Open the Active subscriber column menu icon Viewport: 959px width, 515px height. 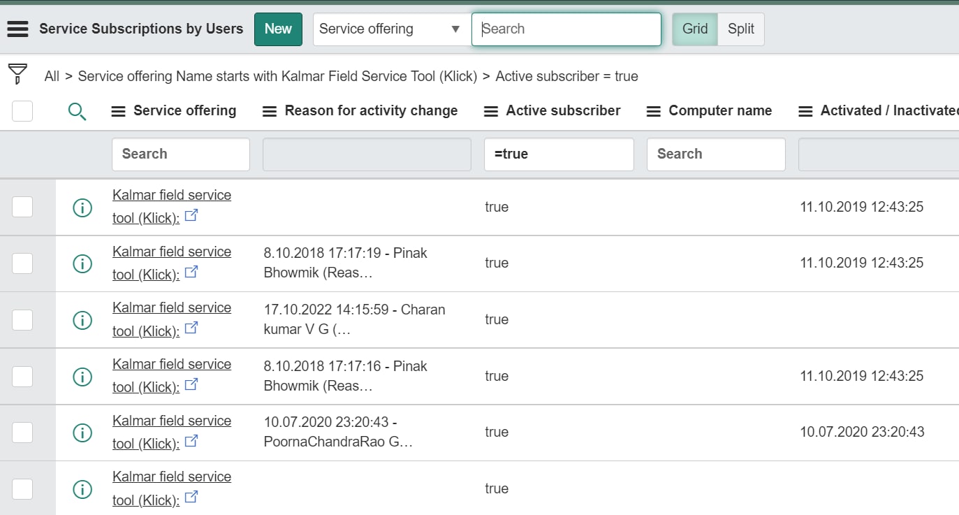tap(491, 111)
